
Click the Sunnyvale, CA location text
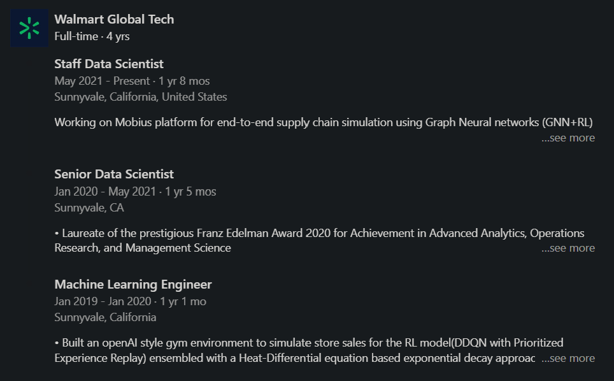click(x=89, y=208)
